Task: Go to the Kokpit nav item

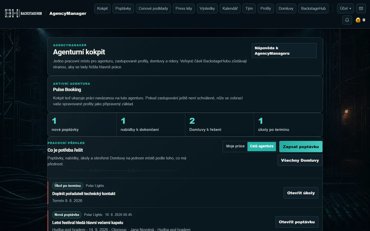Action: click(103, 8)
